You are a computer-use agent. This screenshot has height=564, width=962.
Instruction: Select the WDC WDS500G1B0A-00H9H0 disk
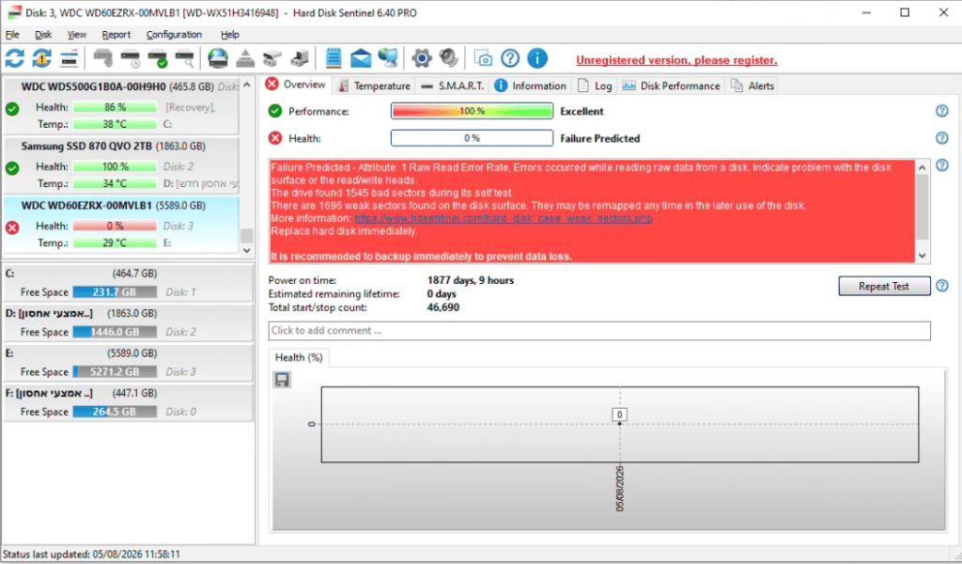tap(121, 105)
